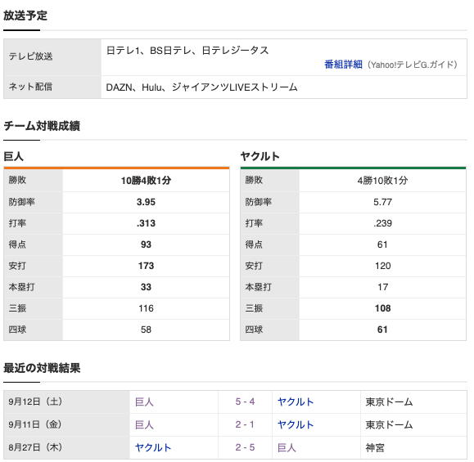Open the 5 - 4 score link
The image size is (474, 462).
(x=245, y=401)
